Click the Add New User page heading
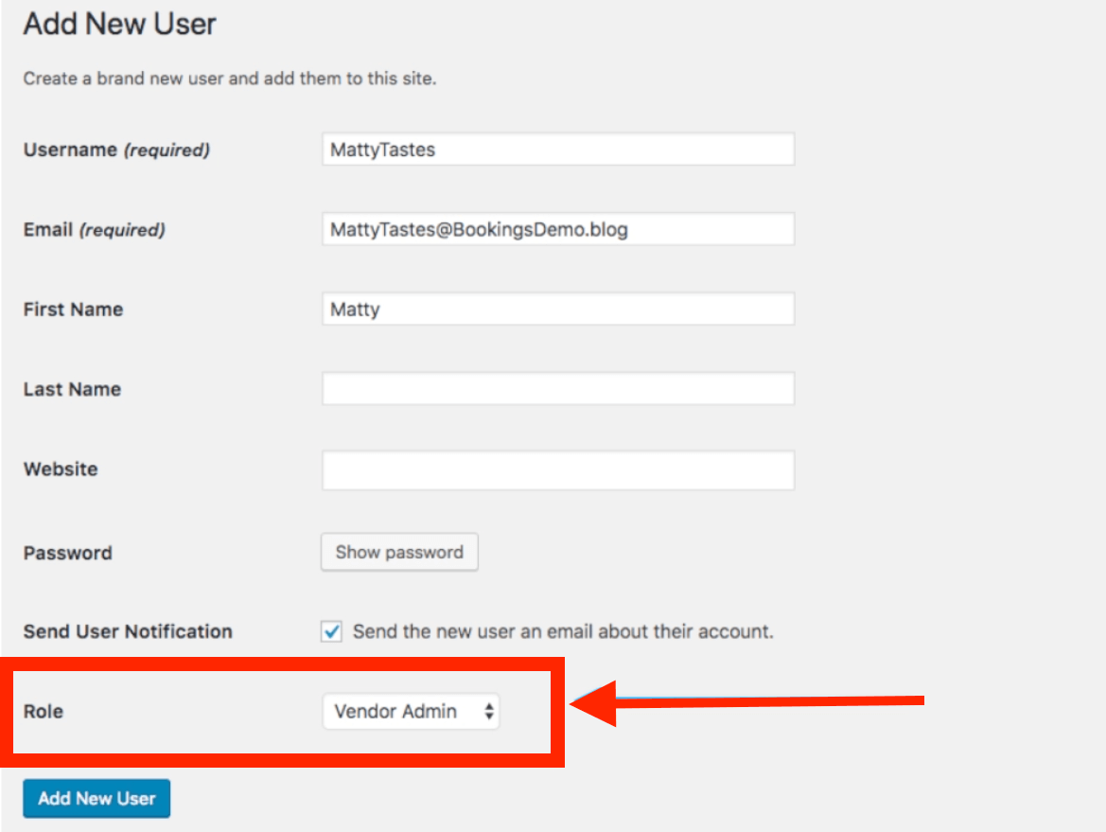The height and width of the screenshot is (832, 1106). pyautogui.click(x=120, y=25)
